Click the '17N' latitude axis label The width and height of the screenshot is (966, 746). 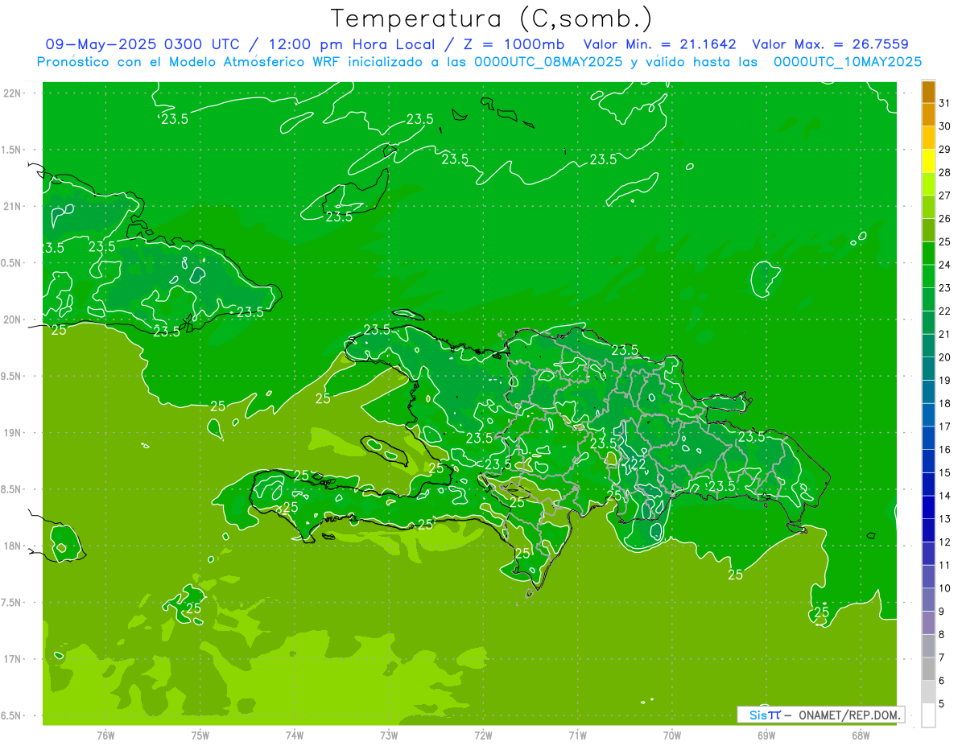pyautogui.click(x=14, y=659)
